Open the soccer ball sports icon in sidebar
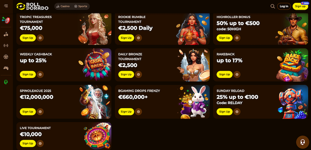 point(6,57)
